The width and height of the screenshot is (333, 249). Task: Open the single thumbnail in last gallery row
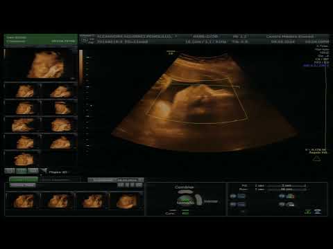tap(22, 158)
